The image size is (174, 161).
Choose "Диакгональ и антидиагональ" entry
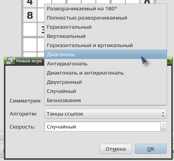coord(106,73)
